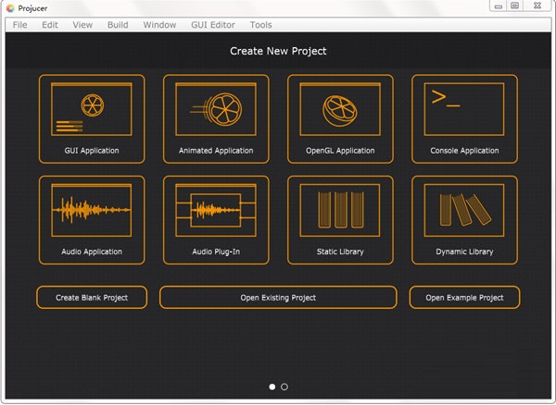
Task: Click the Animated Application label
Action: tap(216, 151)
